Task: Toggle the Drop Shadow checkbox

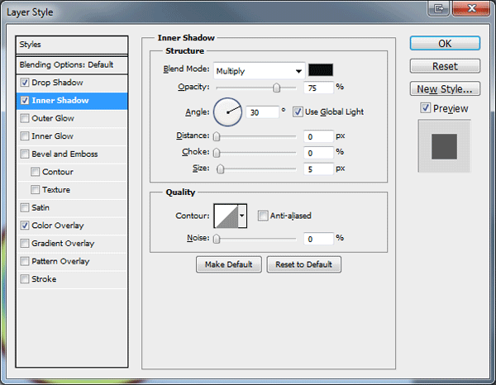Action: [x=25, y=83]
